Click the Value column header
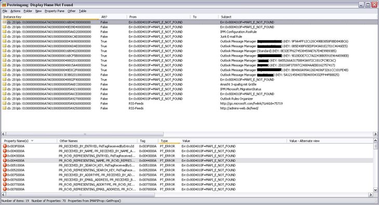The width and height of the screenshot is (379, 205). pos(233,141)
